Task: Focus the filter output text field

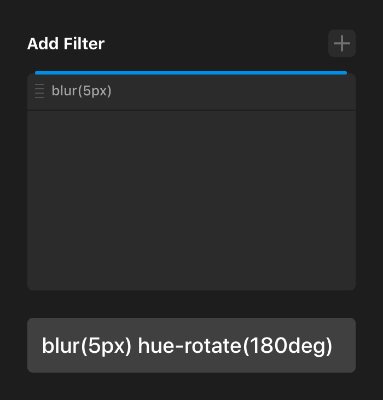Action: pyautogui.click(x=191, y=345)
